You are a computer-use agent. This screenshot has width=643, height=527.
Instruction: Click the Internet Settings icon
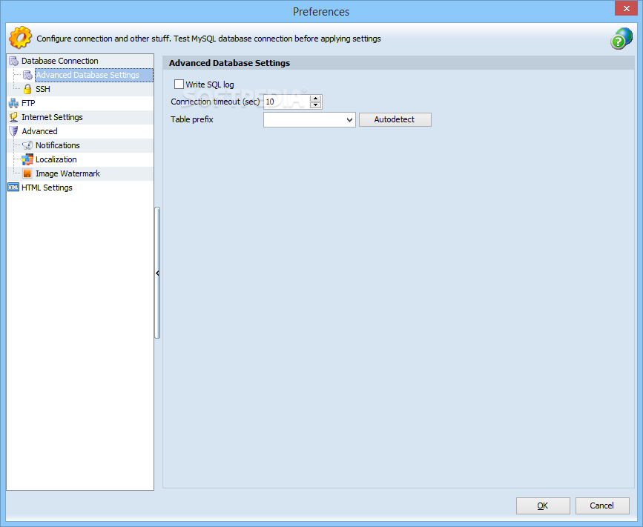coord(13,117)
